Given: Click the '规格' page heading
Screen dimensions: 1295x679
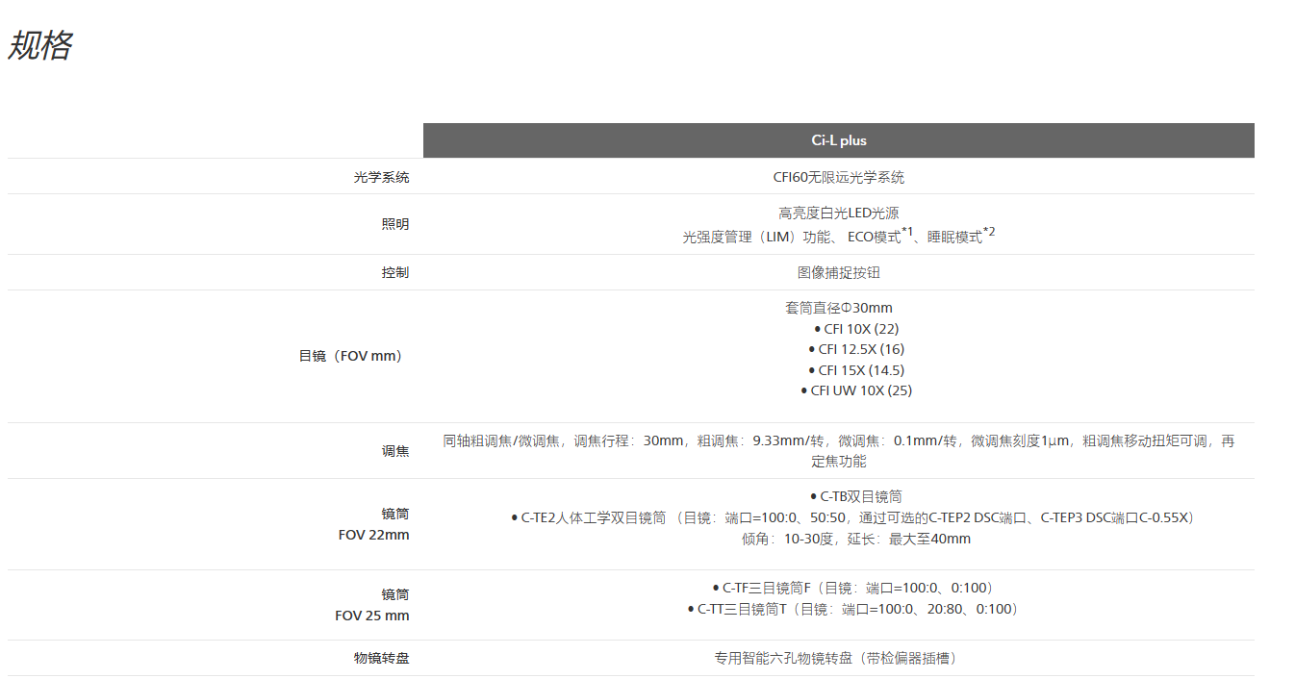Looking at the screenshot, I should pyautogui.click(x=40, y=45).
